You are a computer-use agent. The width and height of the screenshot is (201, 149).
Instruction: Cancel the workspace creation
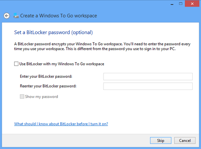pyautogui.click(x=185, y=141)
